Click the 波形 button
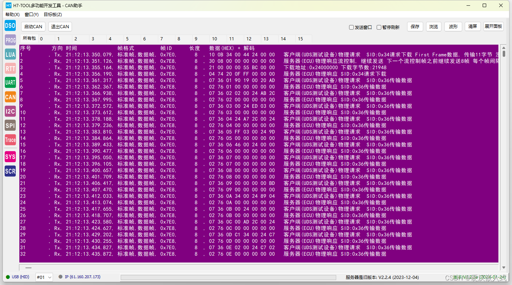This screenshot has height=285, width=512. click(x=453, y=26)
